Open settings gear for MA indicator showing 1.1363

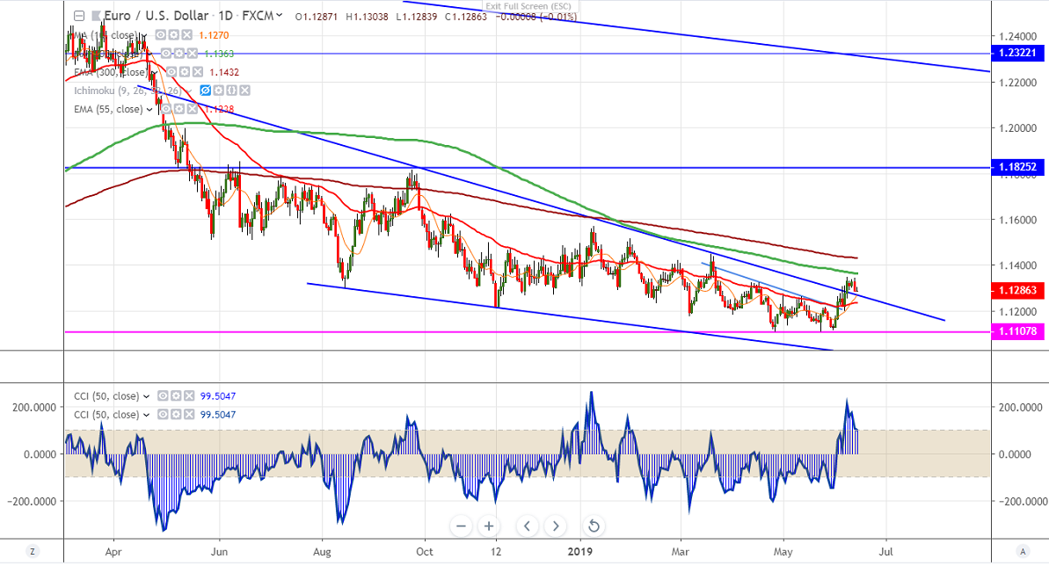pos(179,54)
